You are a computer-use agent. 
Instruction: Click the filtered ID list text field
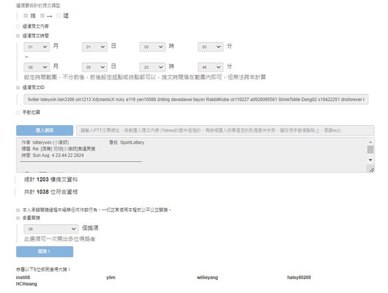[x=195, y=99]
